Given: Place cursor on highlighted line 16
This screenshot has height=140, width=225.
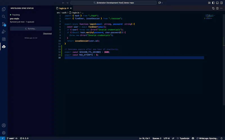Looking at the screenshot, I should [134, 58].
